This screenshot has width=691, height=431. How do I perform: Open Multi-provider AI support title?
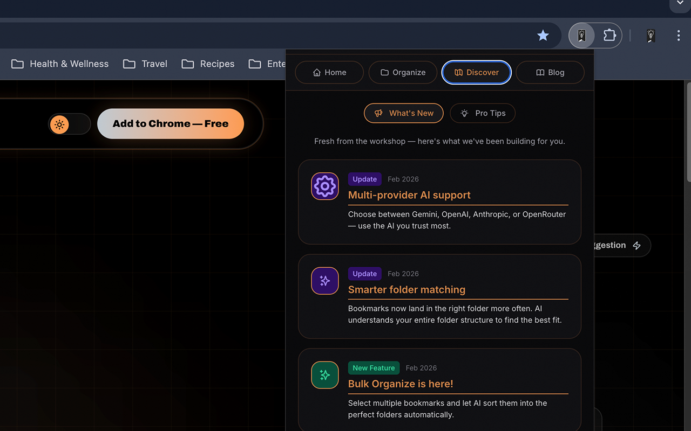tap(409, 195)
